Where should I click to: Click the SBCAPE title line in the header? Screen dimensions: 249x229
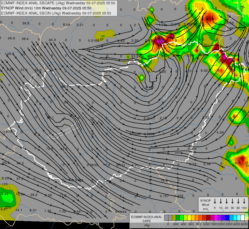pyautogui.click(x=58, y=3)
